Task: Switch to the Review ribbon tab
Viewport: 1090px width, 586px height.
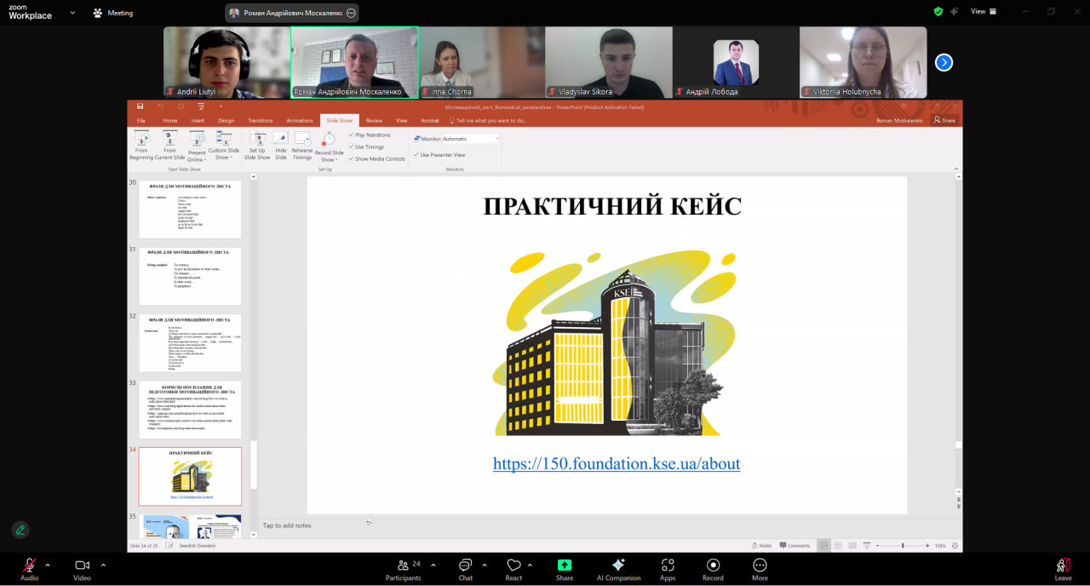Action: pos(374,120)
